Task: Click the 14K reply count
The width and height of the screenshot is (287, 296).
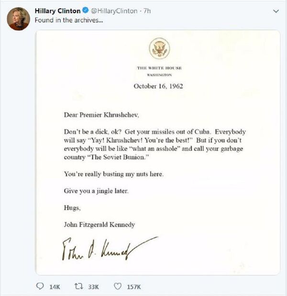Action: tap(55, 286)
